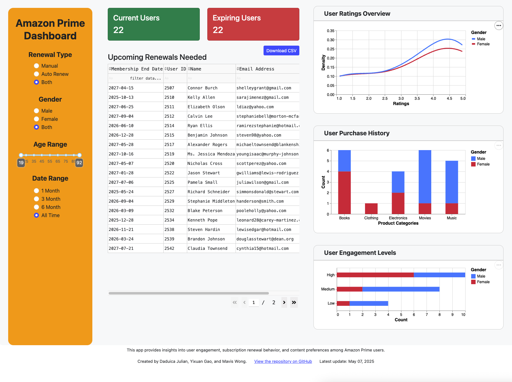This screenshot has height=382, width=512.
Task: Click the Electronics bar in purchase chart
Action: [x=398, y=193]
